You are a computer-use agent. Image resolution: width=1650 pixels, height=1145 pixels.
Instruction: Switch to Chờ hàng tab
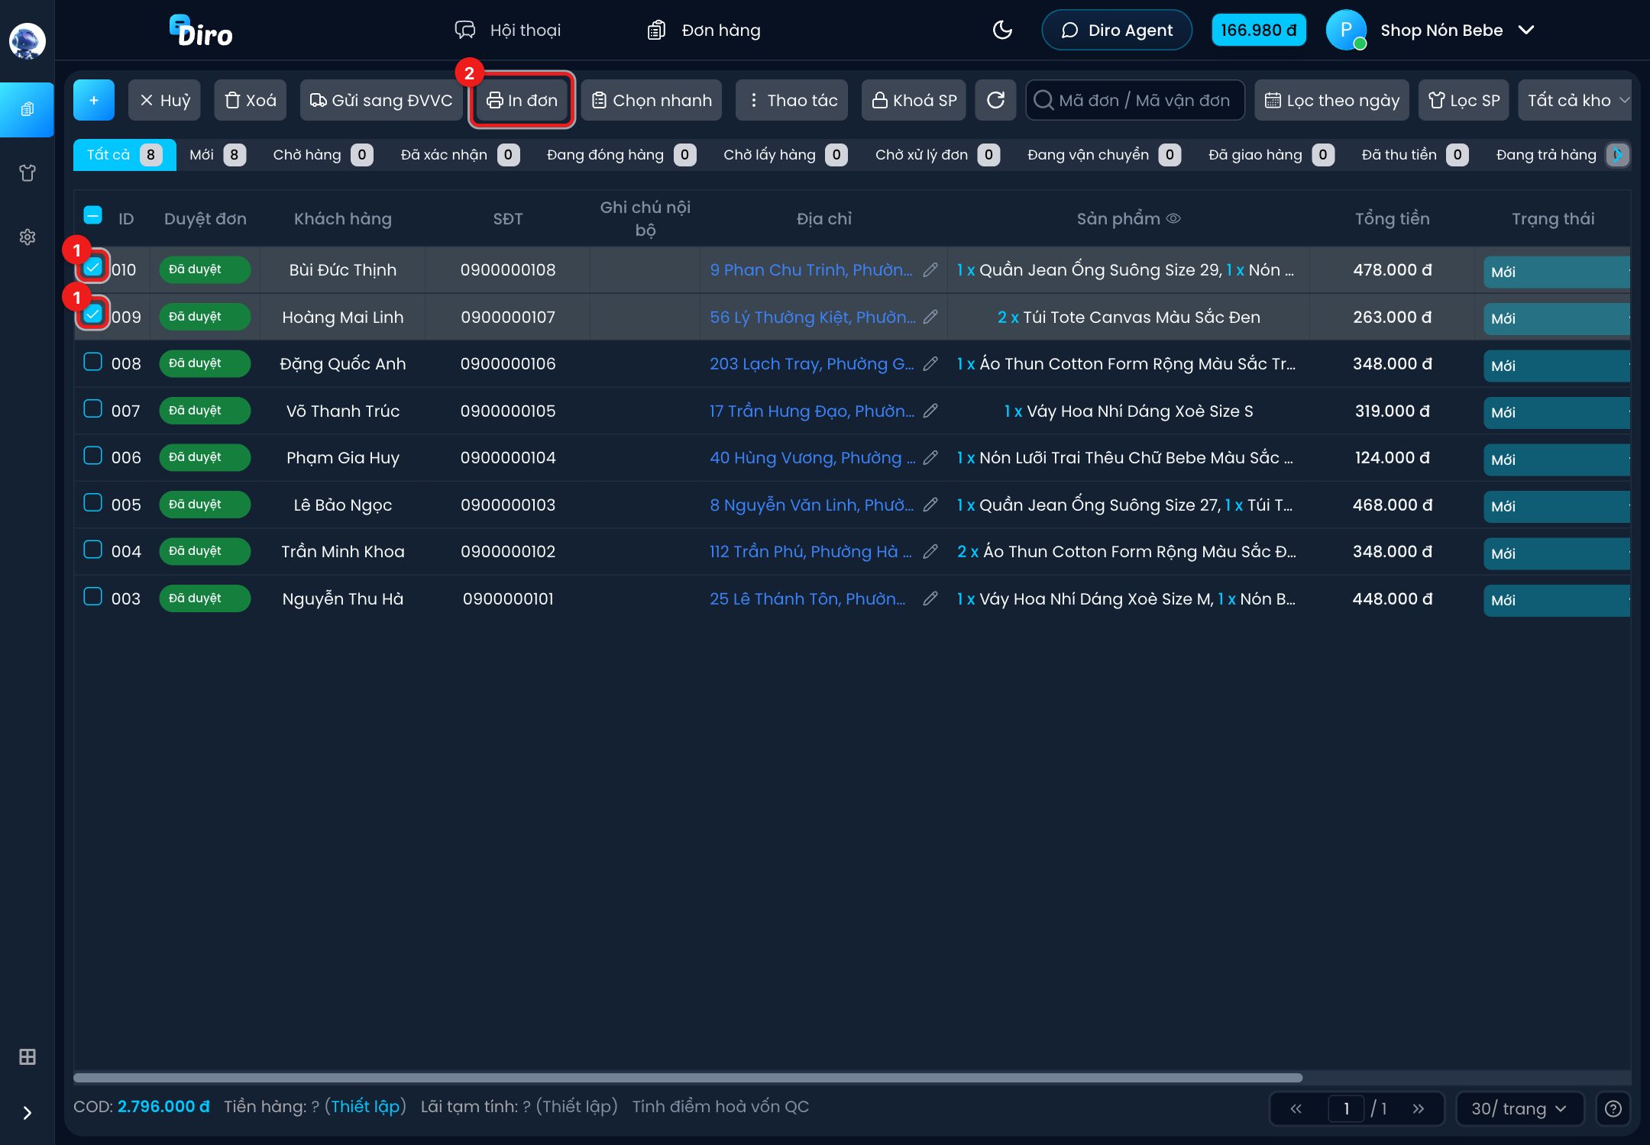pyautogui.click(x=322, y=155)
